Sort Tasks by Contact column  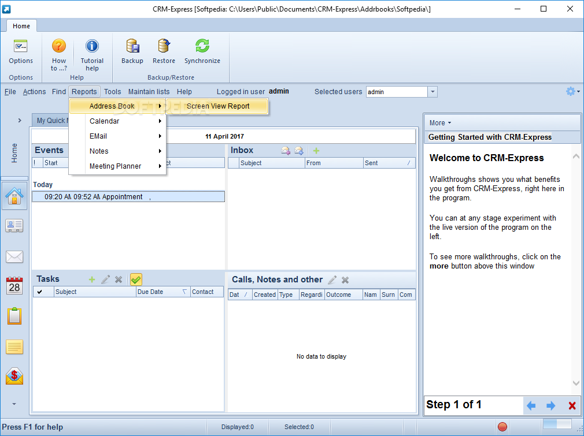206,292
